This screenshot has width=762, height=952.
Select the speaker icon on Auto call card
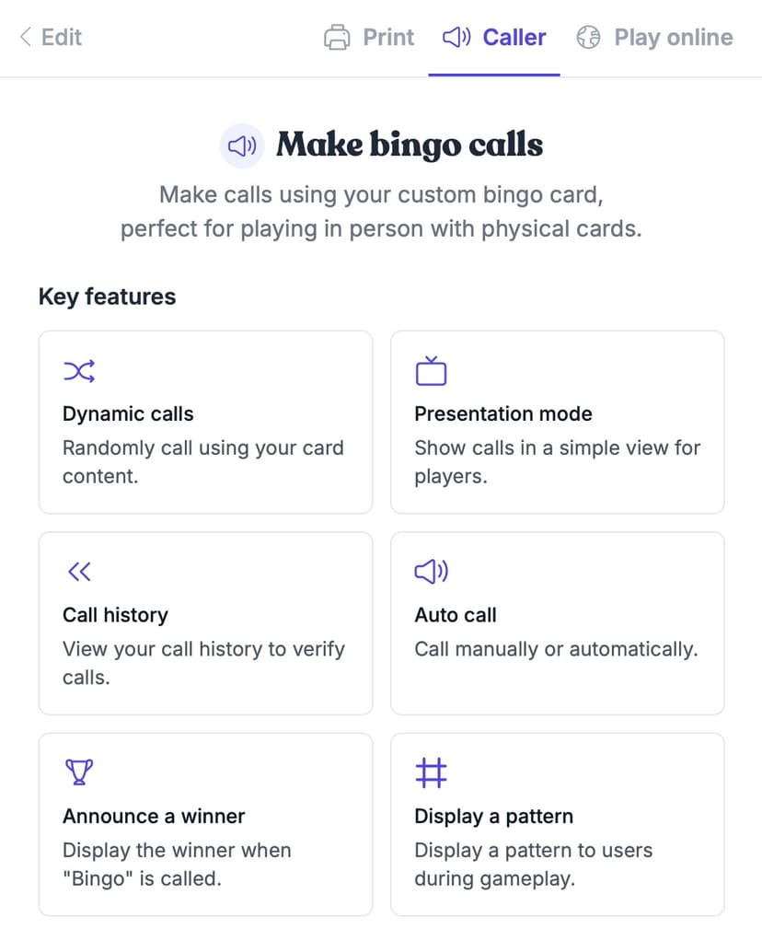(x=431, y=572)
